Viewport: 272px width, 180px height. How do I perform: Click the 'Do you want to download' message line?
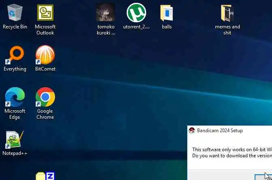click(232, 156)
